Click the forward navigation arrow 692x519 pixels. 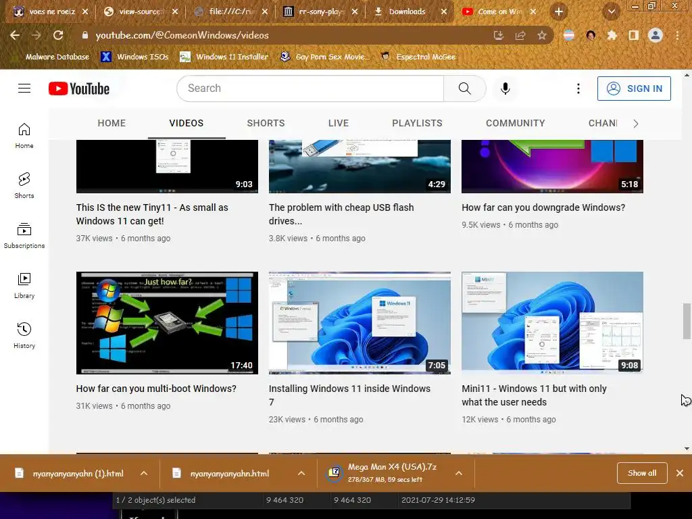(x=36, y=35)
